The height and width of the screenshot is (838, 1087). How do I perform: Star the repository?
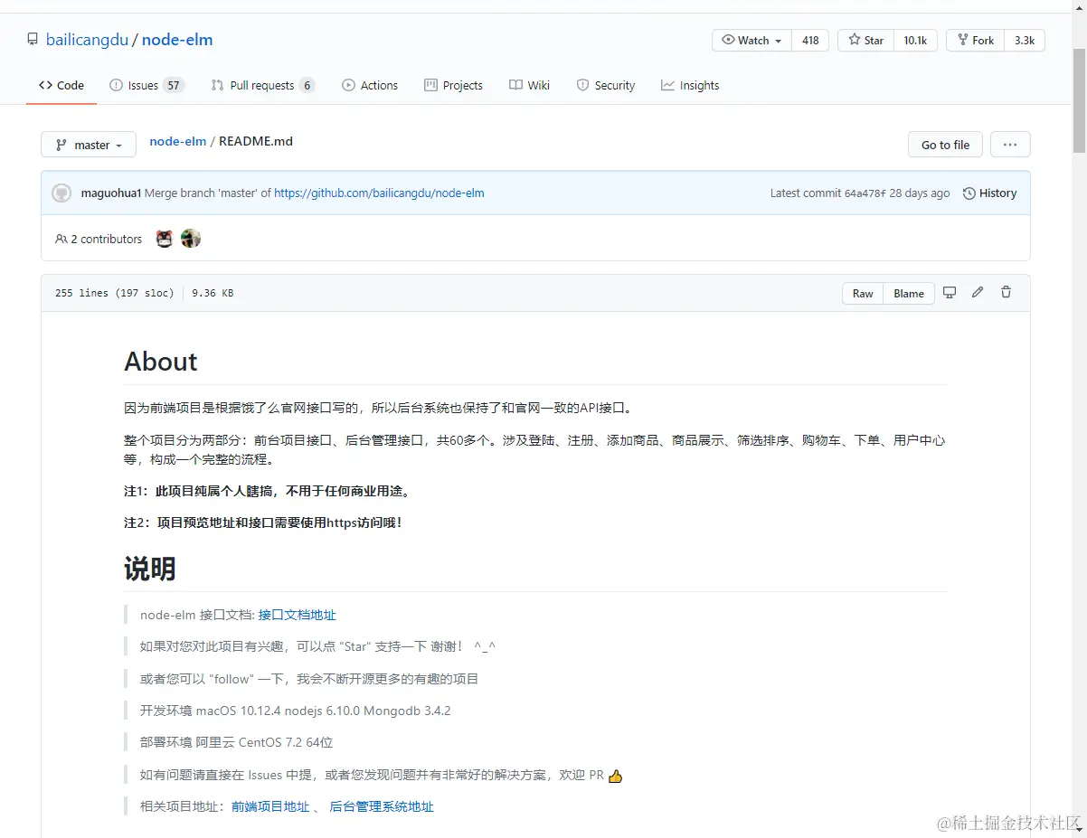(865, 40)
